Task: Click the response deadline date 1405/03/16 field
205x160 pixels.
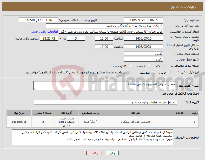Action: pyautogui.click(x=143, y=38)
